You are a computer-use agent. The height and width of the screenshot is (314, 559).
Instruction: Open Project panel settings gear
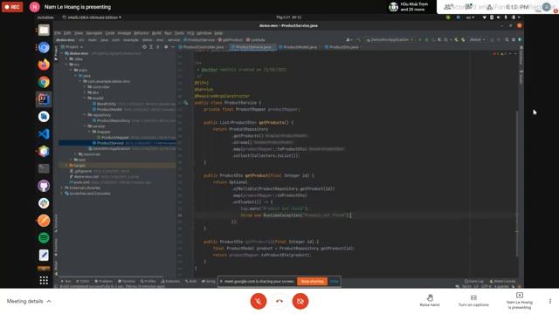click(x=166, y=47)
